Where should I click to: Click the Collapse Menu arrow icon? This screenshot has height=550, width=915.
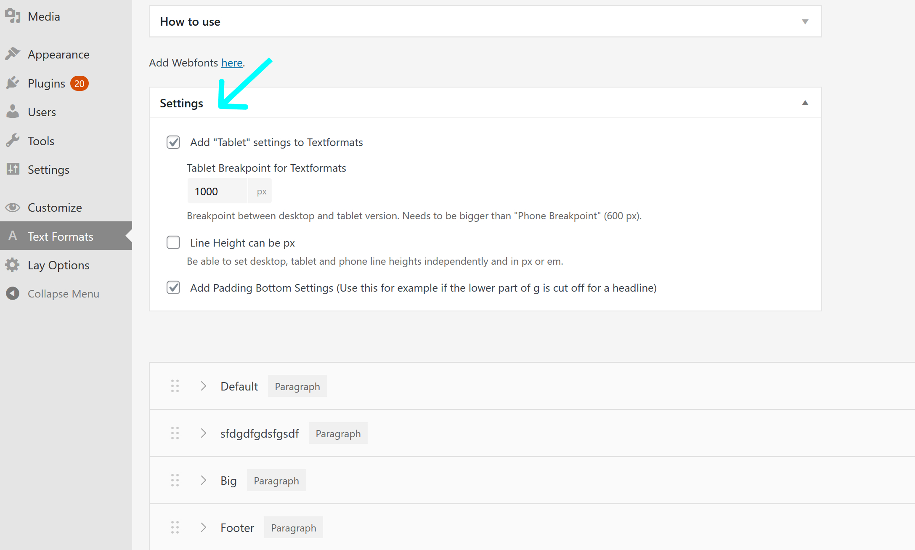[x=13, y=293]
